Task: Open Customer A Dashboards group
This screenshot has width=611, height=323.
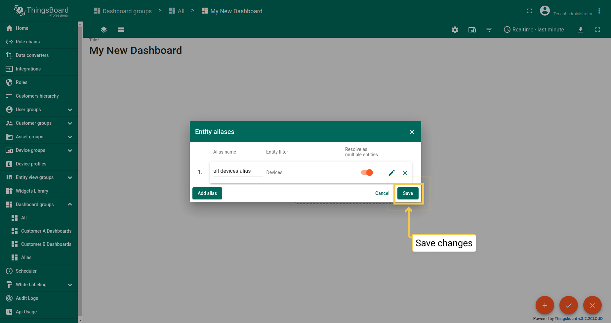Action: tap(39, 231)
